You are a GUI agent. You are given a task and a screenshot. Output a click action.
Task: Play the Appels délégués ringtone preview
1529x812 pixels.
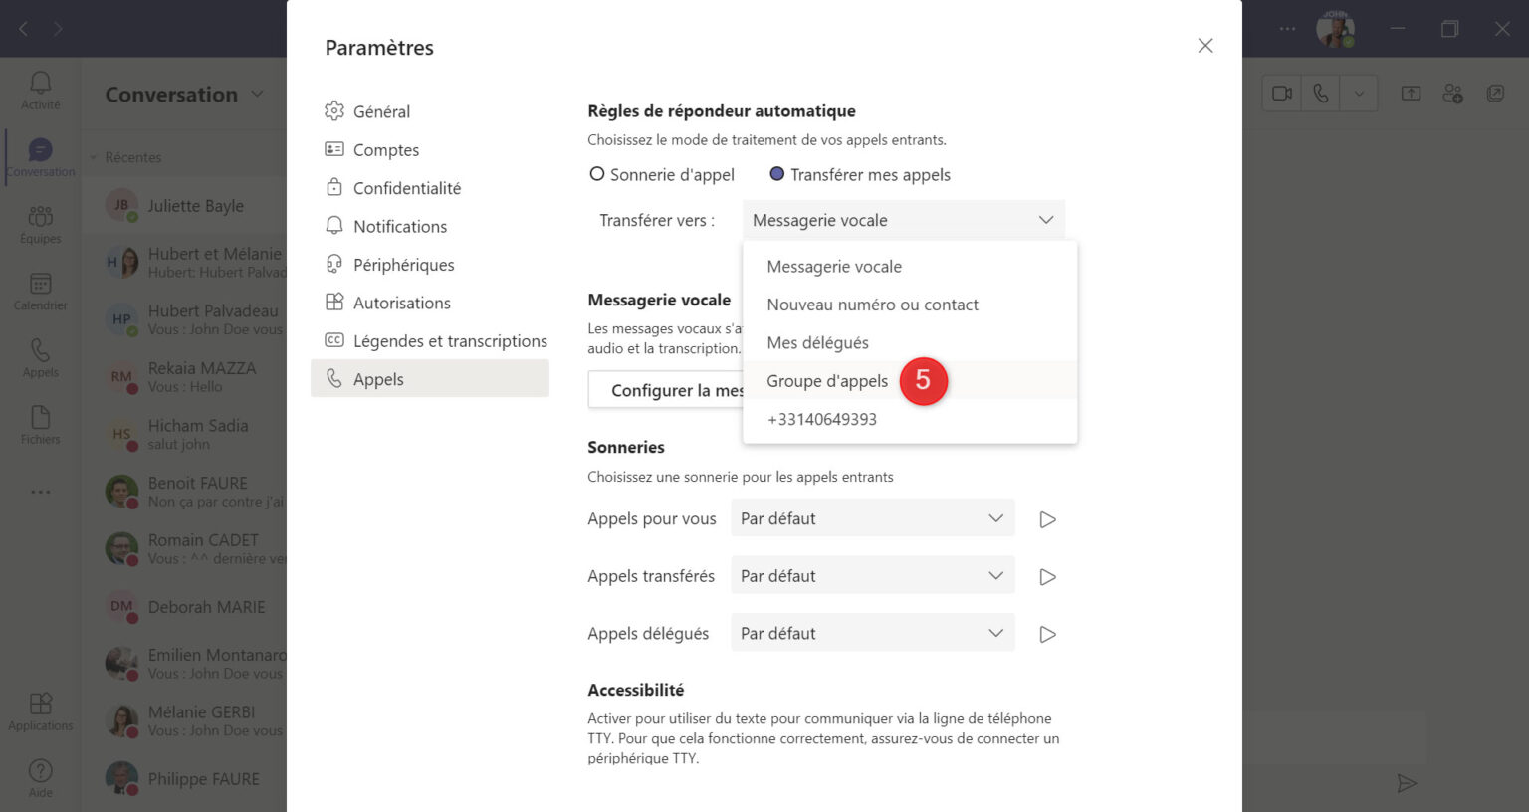click(x=1046, y=633)
